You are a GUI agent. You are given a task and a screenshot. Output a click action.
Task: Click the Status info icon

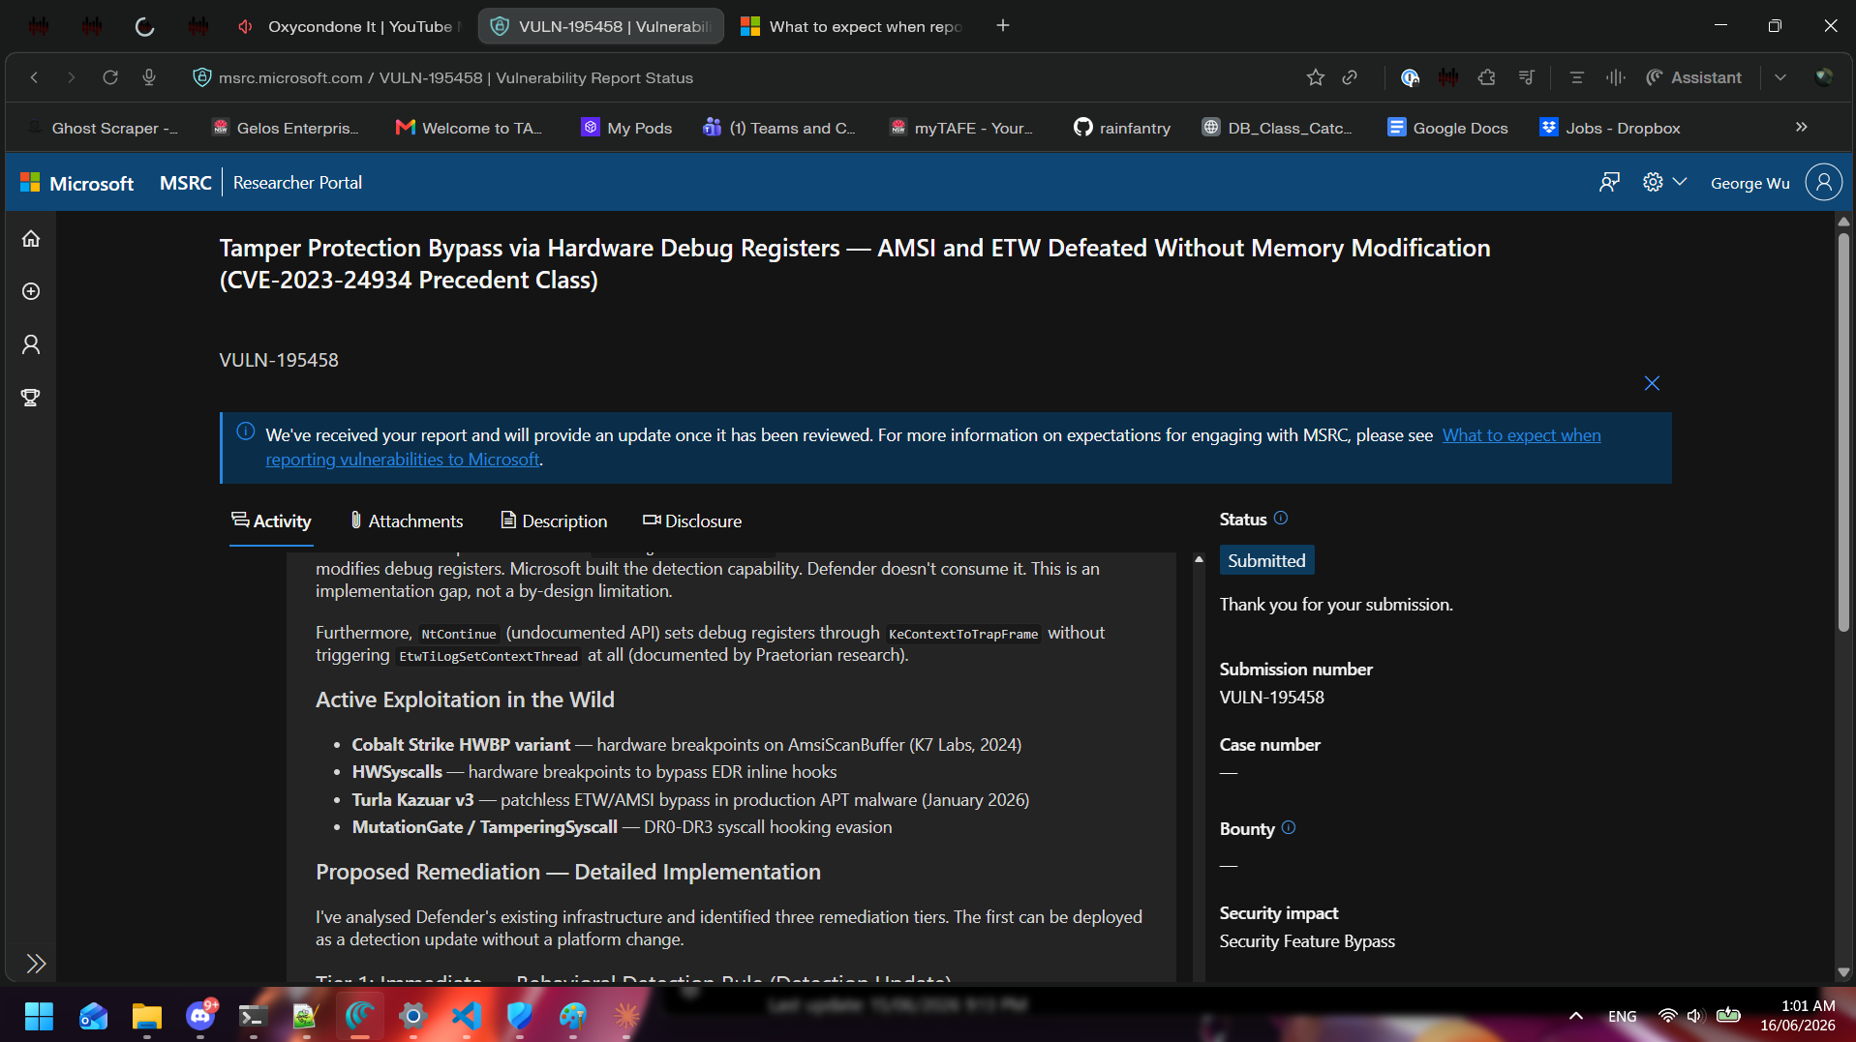click(x=1280, y=519)
